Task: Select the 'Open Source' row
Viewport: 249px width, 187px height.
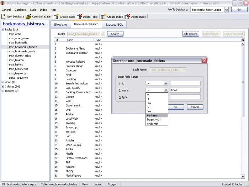Action: point(148,145)
